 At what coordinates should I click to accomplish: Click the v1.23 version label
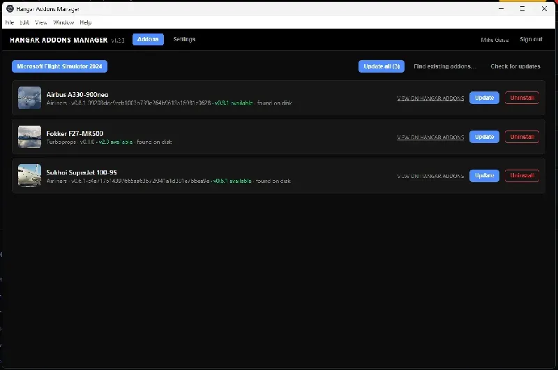tap(118, 40)
